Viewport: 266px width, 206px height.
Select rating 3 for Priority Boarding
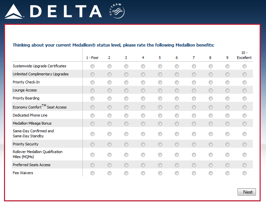coord(126,98)
